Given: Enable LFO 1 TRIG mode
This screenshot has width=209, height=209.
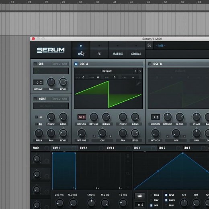Looking at the screenshot, I should 151,195.
